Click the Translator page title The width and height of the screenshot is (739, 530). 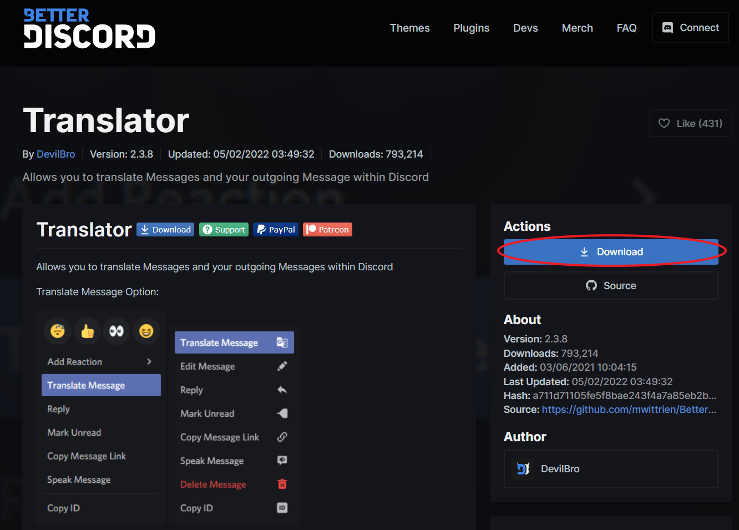coord(106,120)
